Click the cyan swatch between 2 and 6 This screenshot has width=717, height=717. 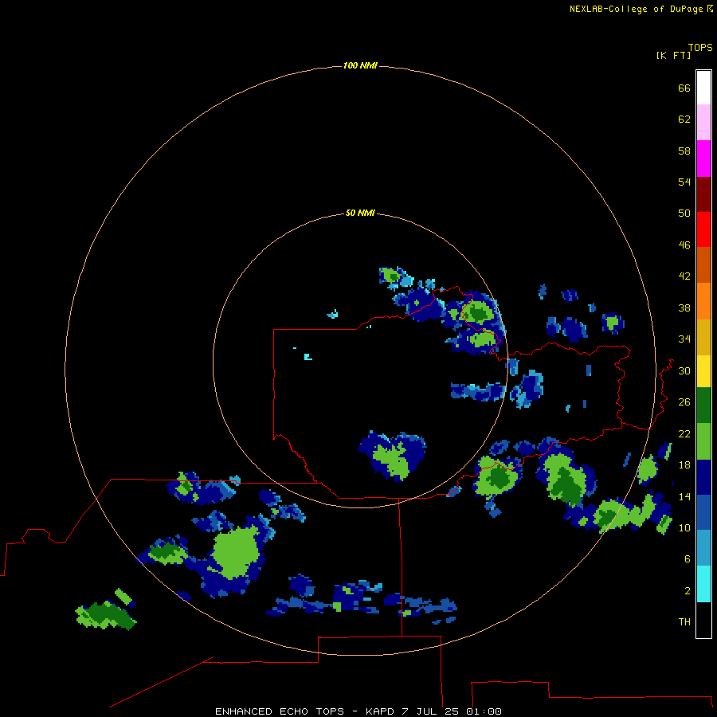click(703, 584)
